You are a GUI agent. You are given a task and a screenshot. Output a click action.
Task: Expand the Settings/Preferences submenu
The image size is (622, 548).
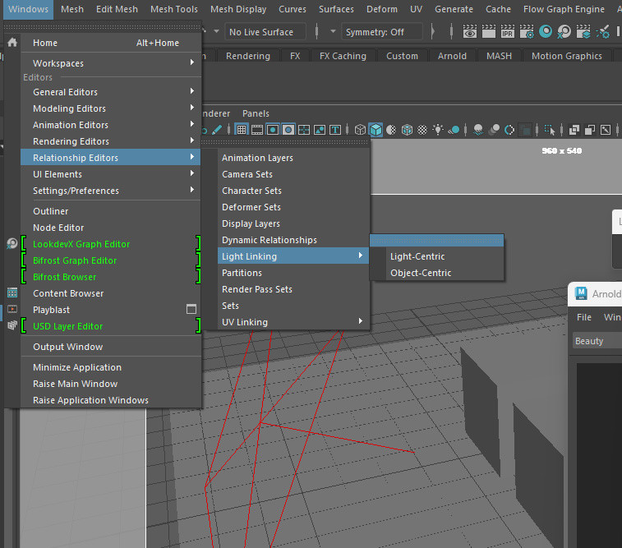[x=111, y=191]
